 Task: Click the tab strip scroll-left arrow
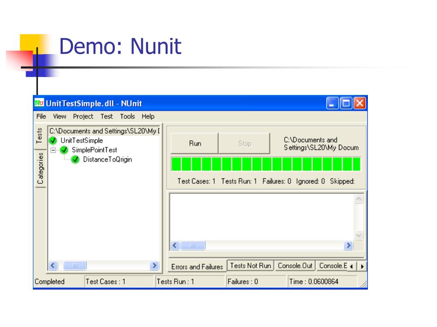click(352, 267)
